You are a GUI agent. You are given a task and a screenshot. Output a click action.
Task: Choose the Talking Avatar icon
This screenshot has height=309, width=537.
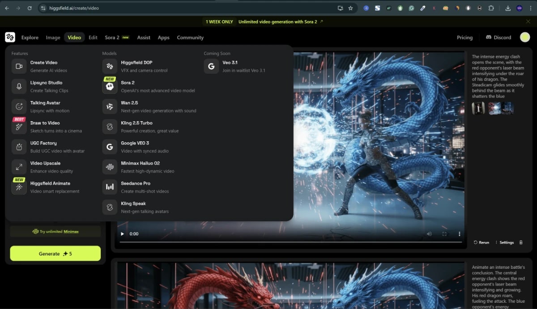(19, 106)
